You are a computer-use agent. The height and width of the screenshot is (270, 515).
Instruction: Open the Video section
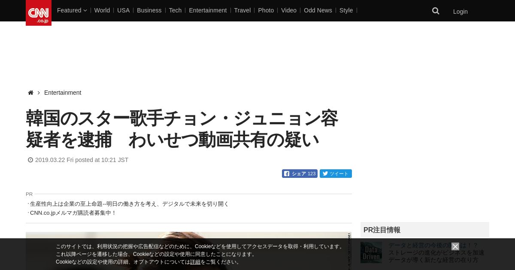click(x=289, y=10)
